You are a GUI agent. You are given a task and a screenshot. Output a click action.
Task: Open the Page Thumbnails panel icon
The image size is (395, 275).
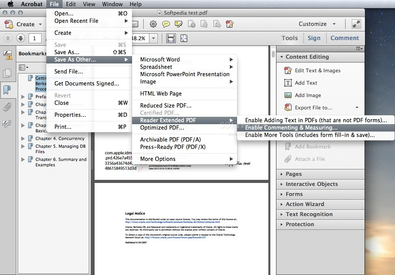[7, 73]
